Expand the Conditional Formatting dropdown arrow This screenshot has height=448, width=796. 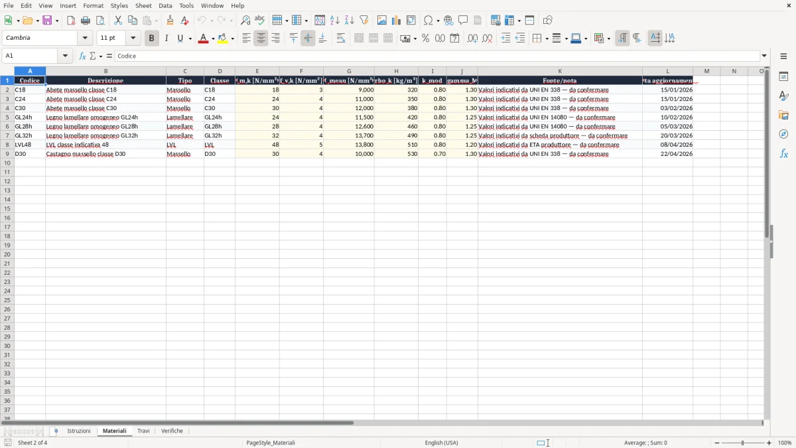(x=608, y=38)
